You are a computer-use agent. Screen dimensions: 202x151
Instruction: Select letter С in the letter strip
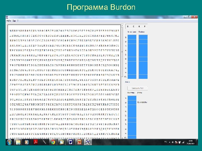(134, 27)
